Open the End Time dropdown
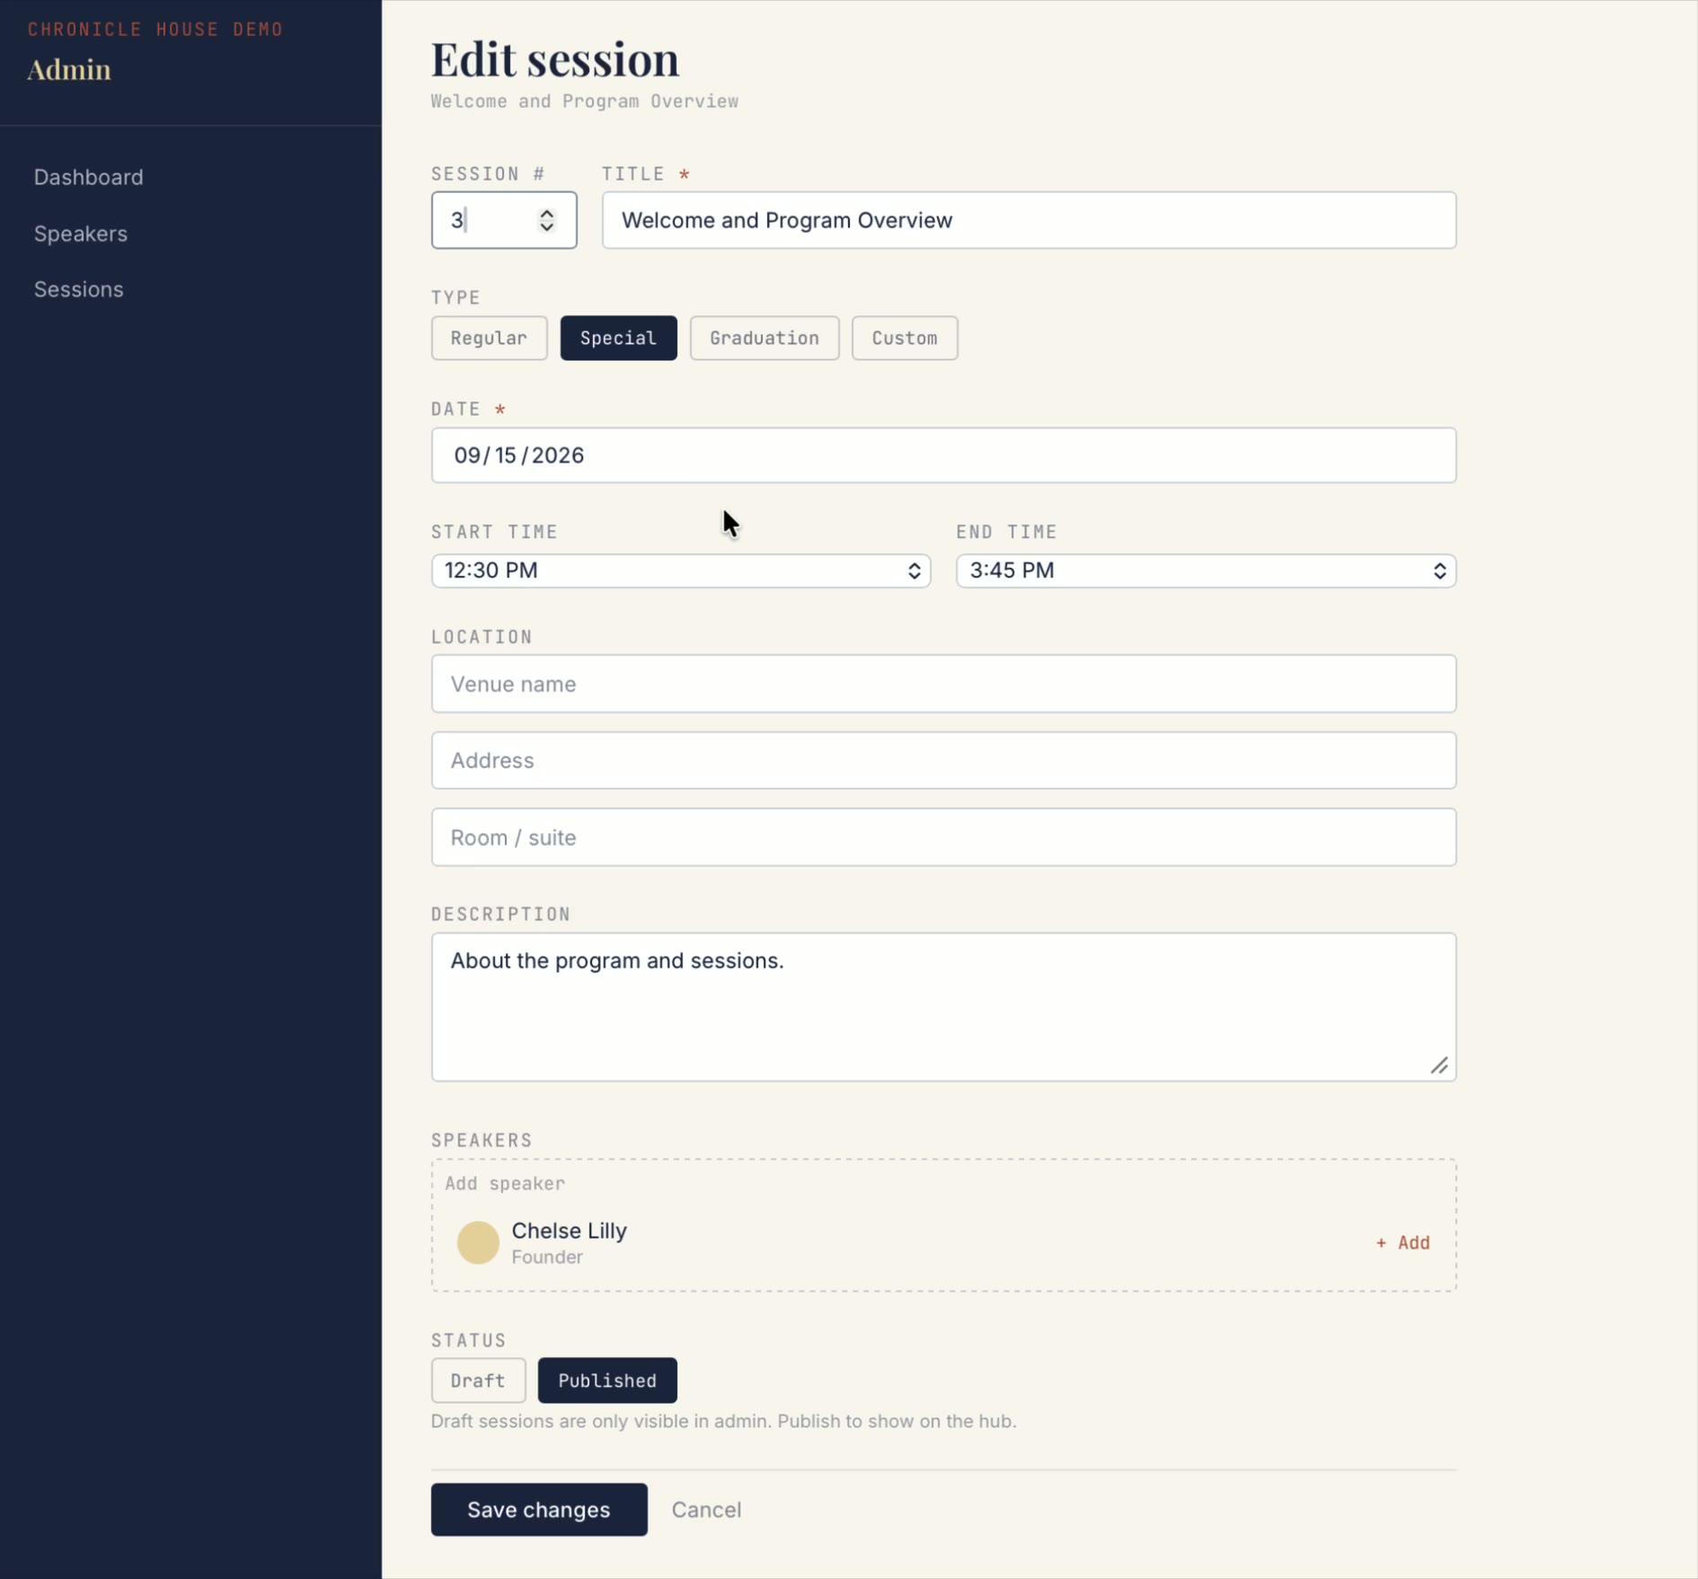1698x1579 pixels. (x=1206, y=570)
